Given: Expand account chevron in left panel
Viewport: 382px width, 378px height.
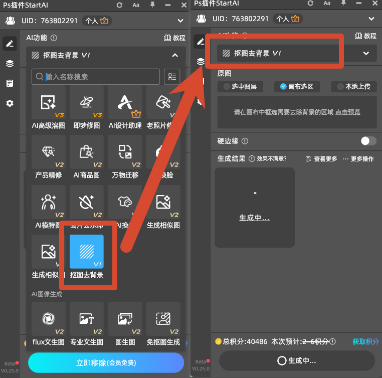Looking at the screenshot, I should [180, 21].
